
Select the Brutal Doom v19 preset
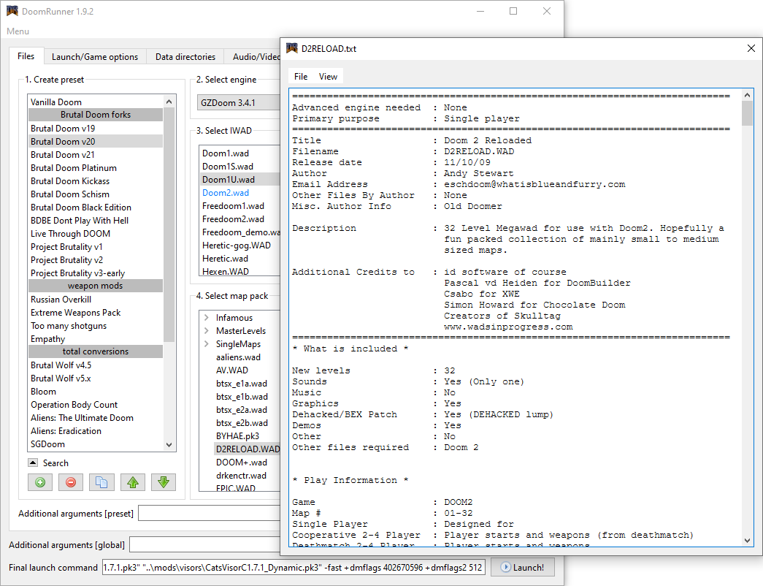point(96,128)
